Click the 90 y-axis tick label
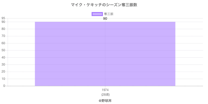 click(x=3, y=22)
